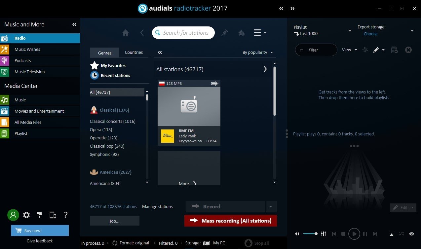The height and width of the screenshot is (249, 421).
Task: Open the By popularity sort dropdown
Action: tap(258, 53)
